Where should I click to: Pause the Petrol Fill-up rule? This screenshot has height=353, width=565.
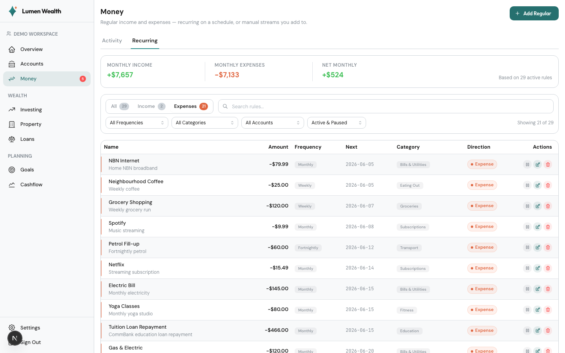(527, 247)
